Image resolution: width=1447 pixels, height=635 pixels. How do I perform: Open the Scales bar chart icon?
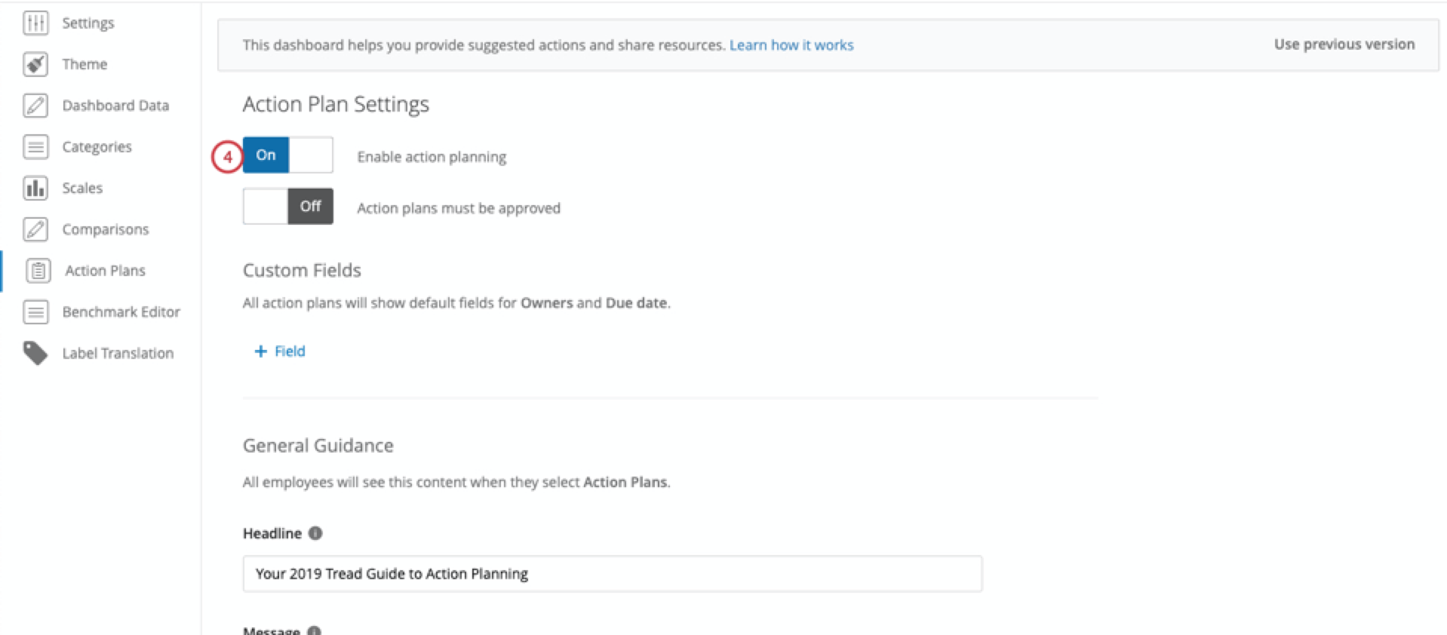click(35, 188)
